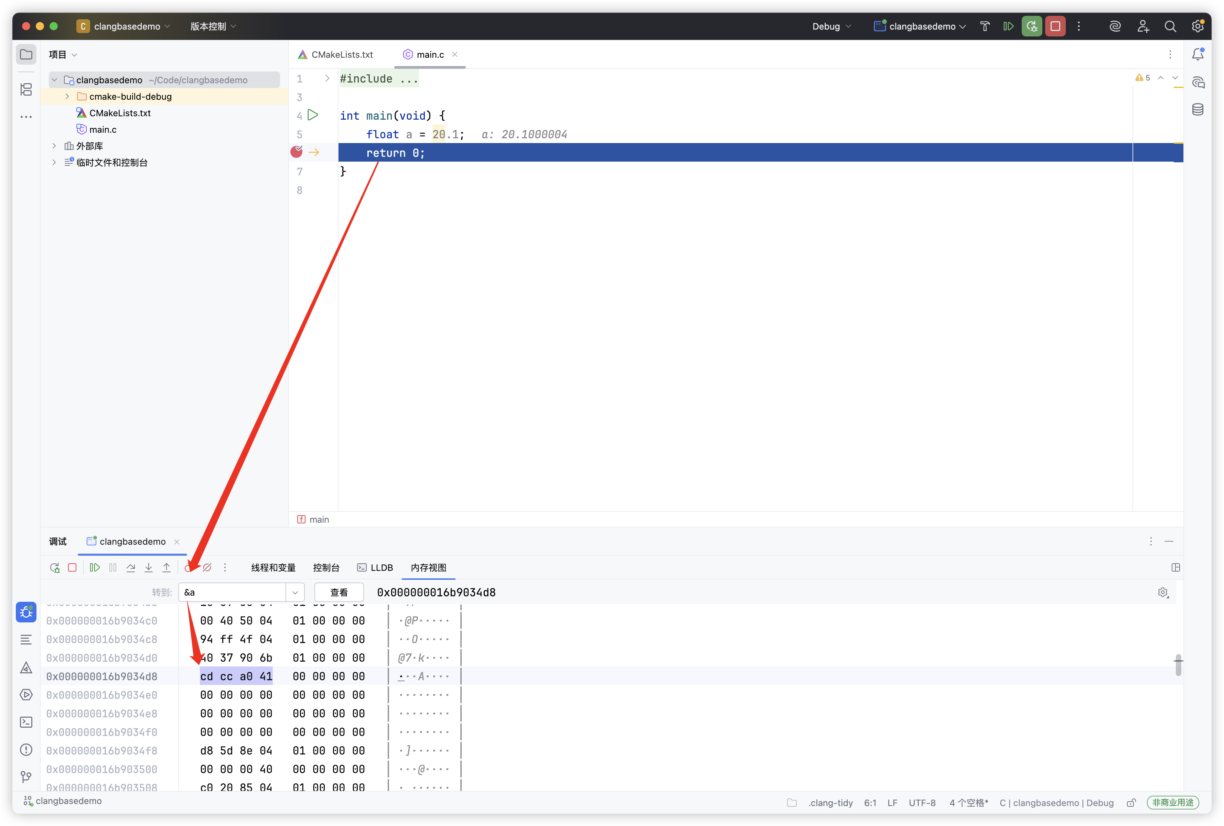Toggle Mute Breakpoints icon

coord(207,567)
